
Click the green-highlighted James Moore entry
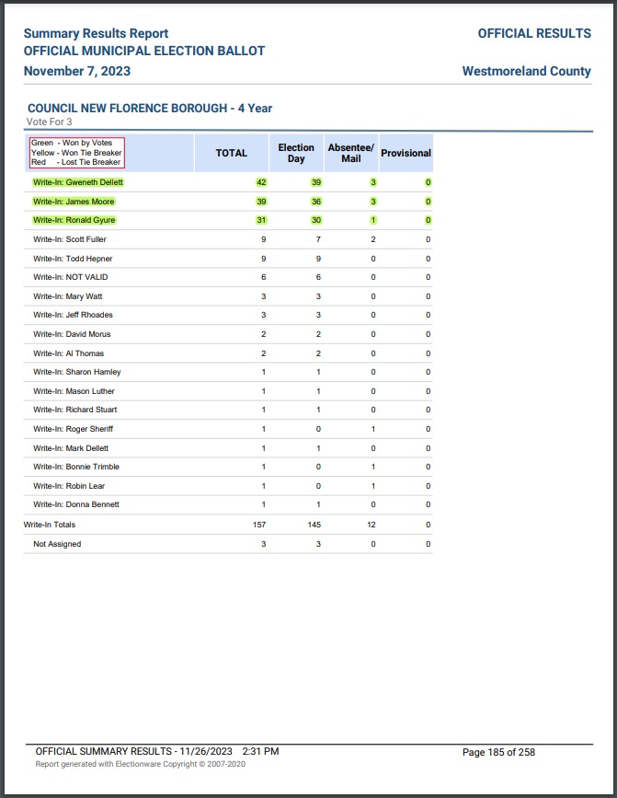coord(74,202)
